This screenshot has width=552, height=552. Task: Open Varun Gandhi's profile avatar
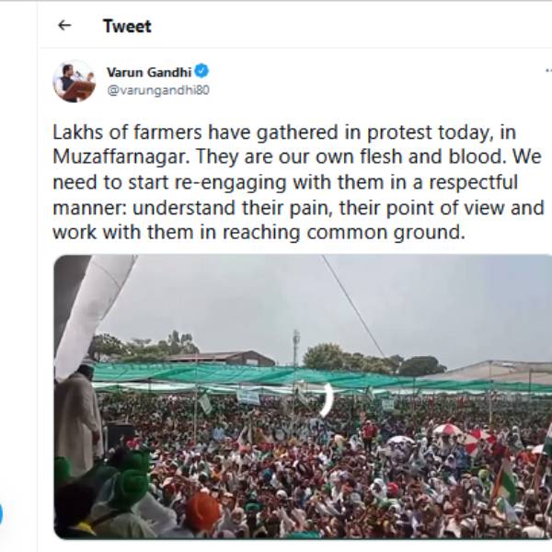tap(74, 81)
